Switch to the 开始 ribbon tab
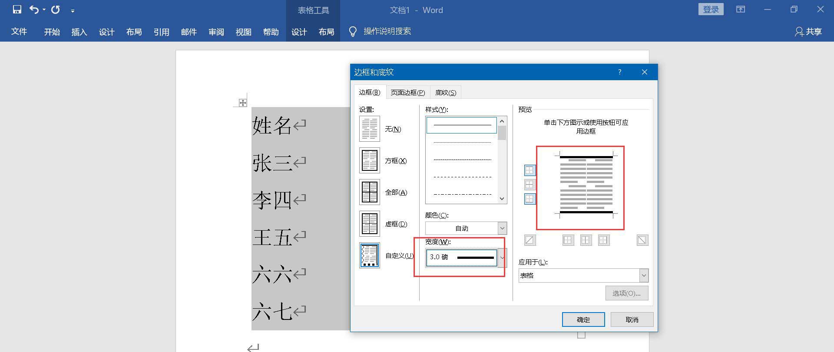Image resolution: width=834 pixels, height=352 pixels. [x=52, y=32]
